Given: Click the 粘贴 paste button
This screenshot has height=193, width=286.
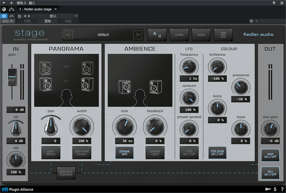Looking at the screenshot, I should 68,21.
